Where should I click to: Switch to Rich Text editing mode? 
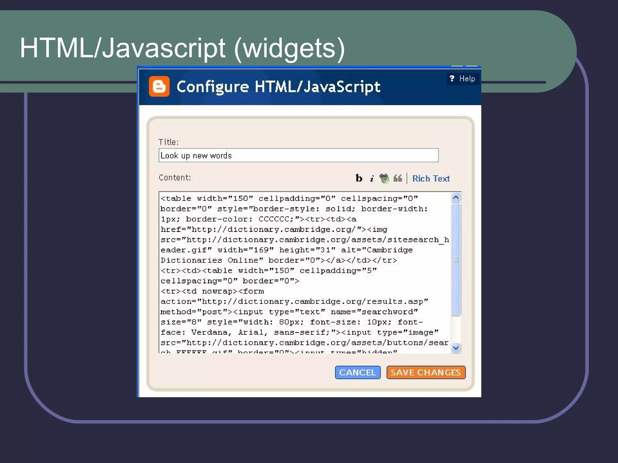(431, 178)
